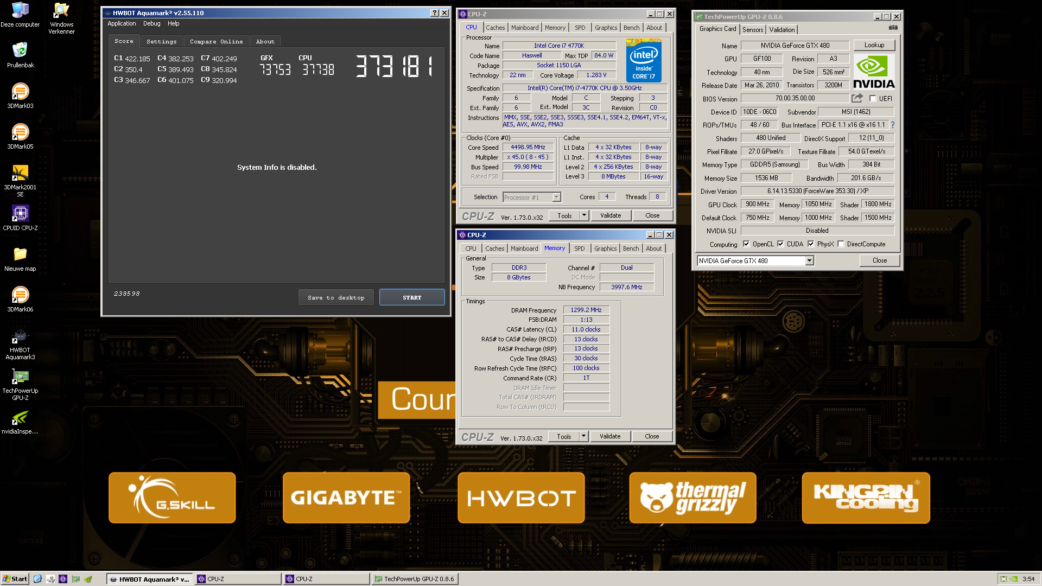
Task: Open the CPUID CPU-Z desktop icon
Action: tap(20, 218)
